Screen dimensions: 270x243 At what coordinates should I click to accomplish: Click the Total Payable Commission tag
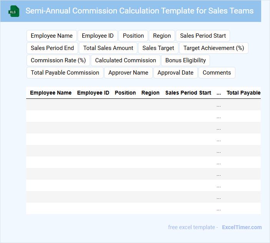click(x=65, y=73)
